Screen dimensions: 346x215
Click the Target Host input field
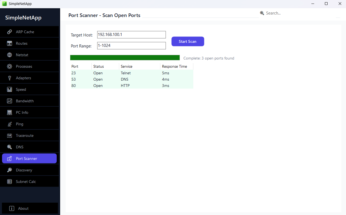click(x=132, y=35)
